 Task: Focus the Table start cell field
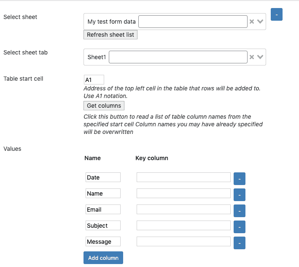tap(94, 80)
